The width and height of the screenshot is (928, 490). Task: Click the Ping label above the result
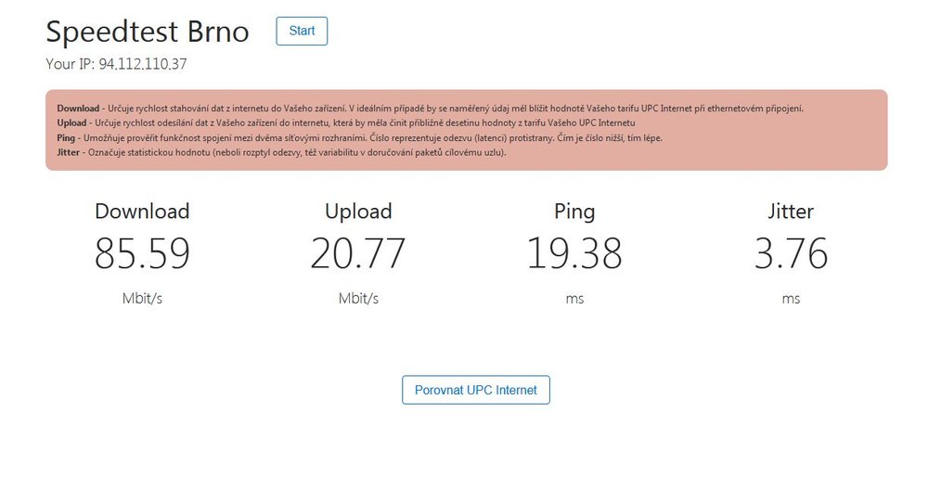click(x=574, y=212)
